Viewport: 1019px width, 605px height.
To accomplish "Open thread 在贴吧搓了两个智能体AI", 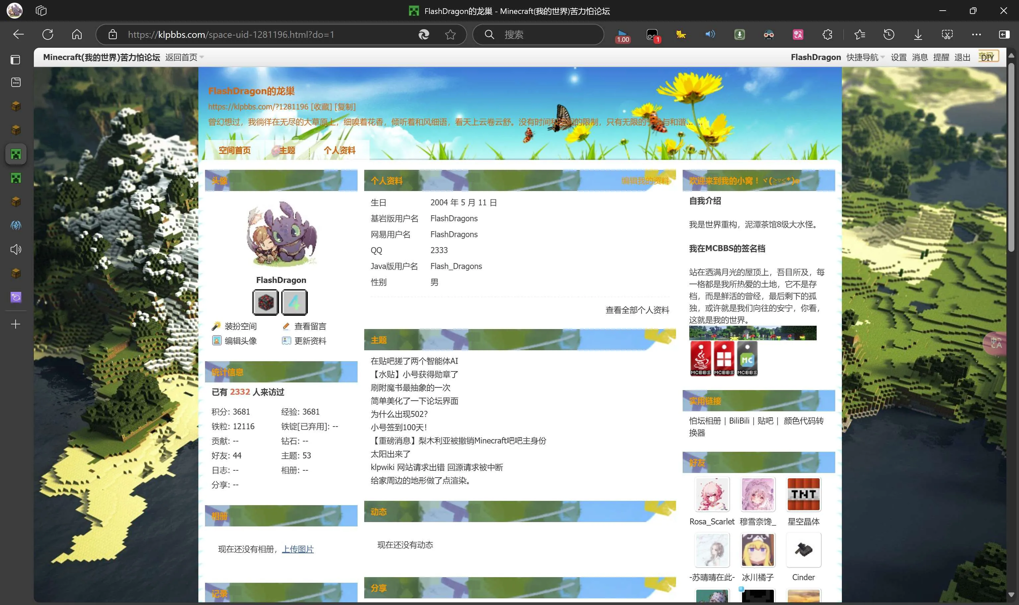I will pyautogui.click(x=414, y=361).
